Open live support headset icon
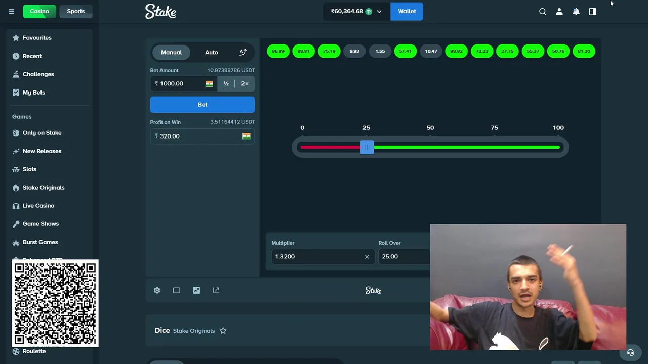This screenshot has height=364, width=648. (630, 353)
